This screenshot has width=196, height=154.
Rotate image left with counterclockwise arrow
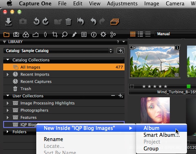point(37,22)
